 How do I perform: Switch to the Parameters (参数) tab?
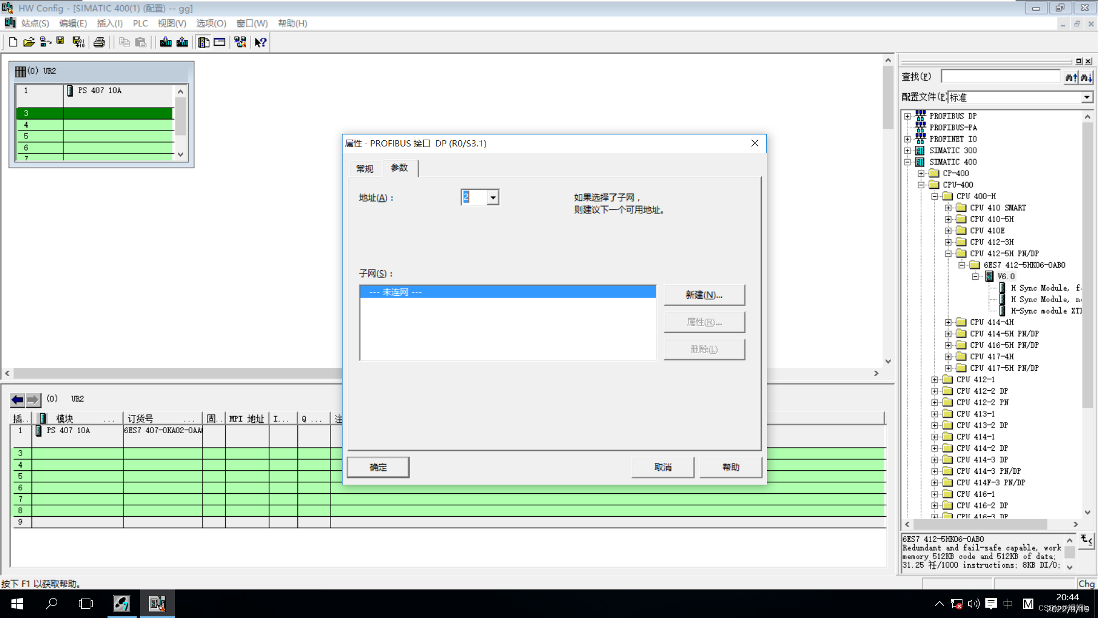tap(399, 168)
